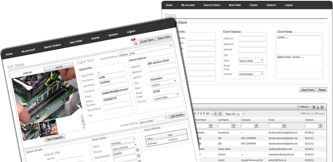Image resolution: width=333 pixels, height=162 pixels.
Task: Click the Save Client button
Action: pos(308,90)
